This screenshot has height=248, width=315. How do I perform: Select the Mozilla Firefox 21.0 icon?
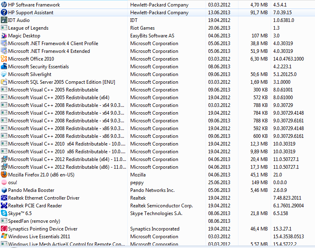click(4, 174)
